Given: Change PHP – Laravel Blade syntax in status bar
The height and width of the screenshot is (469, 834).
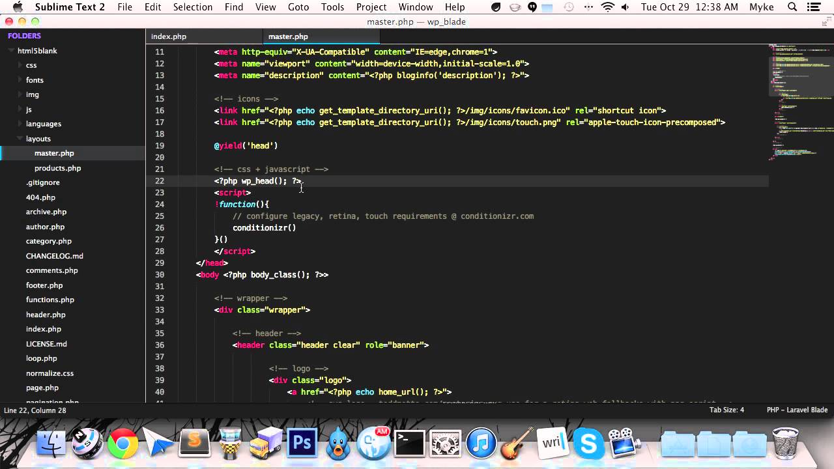Looking at the screenshot, I should (797, 410).
